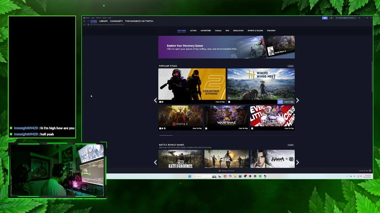Viewport: 380px width, 213px height.
Task: Select the ACTION category tab
Action: pyautogui.click(x=193, y=30)
